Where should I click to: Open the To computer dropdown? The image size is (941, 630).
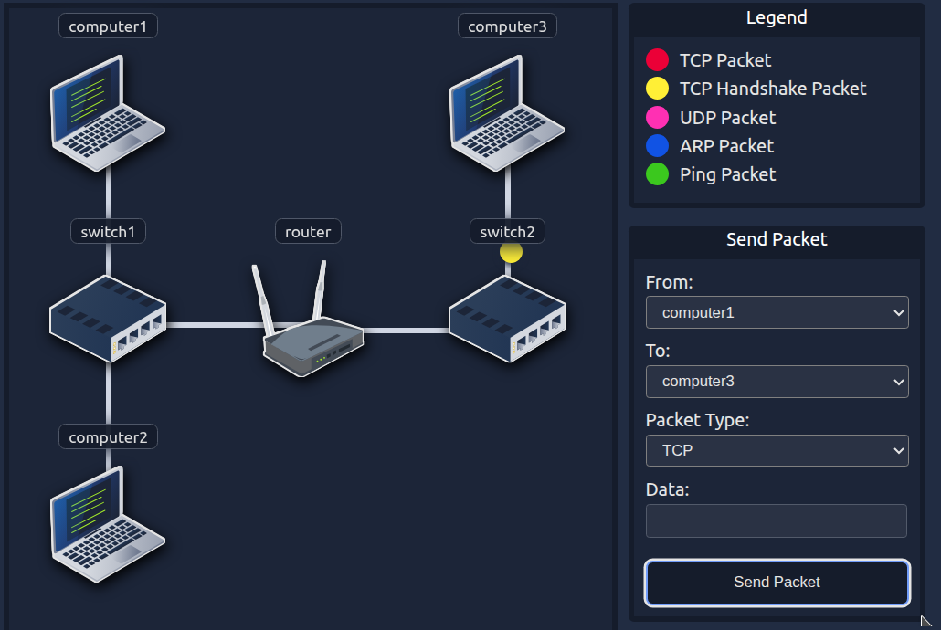click(777, 382)
